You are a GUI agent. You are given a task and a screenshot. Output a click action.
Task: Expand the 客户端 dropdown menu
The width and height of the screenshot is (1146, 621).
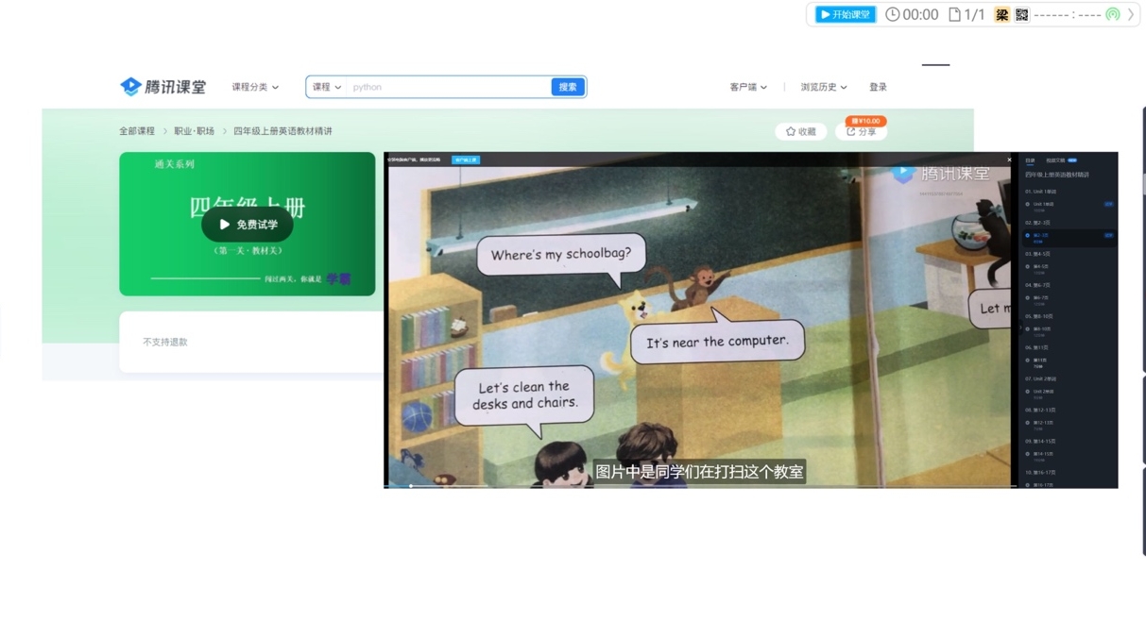point(747,87)
